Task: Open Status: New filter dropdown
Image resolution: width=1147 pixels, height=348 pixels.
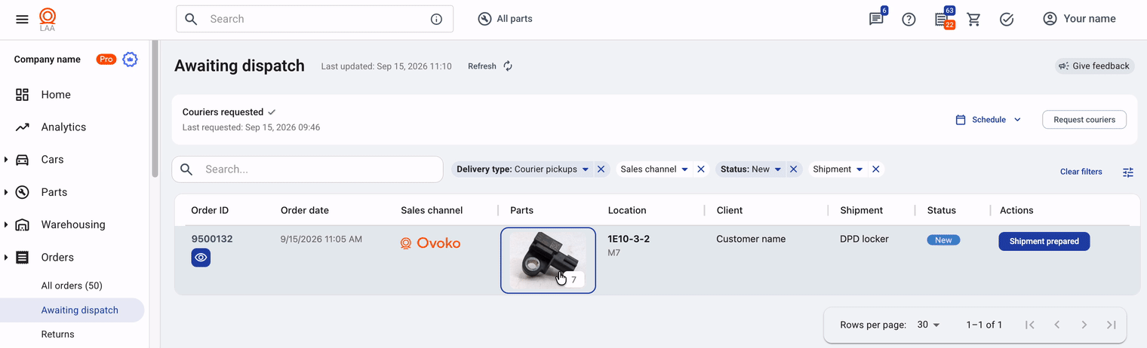Action: tap(750, 169)
